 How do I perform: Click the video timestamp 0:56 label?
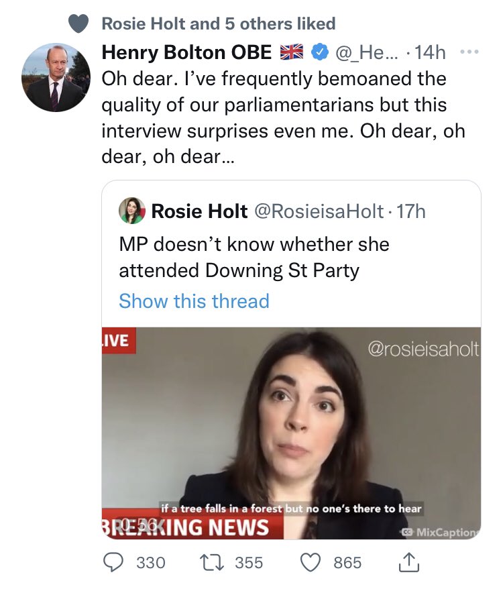tap(139, 525)
